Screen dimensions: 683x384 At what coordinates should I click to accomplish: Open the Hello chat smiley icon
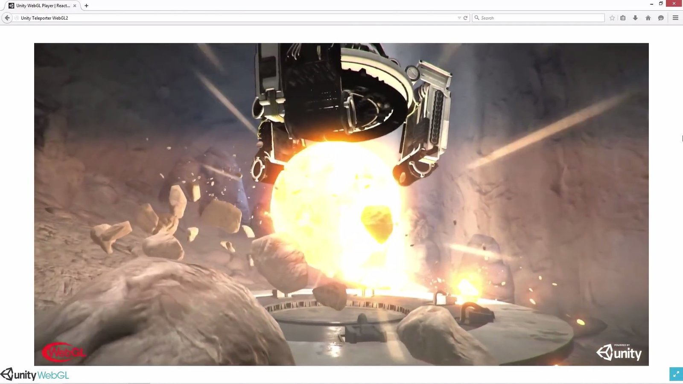[x=661, y=18]
